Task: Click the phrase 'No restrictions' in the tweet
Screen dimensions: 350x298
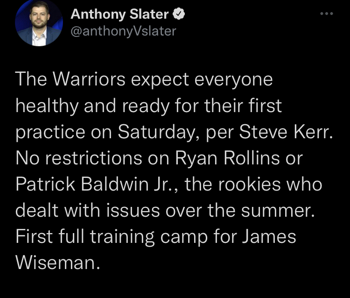Action: 79,158
